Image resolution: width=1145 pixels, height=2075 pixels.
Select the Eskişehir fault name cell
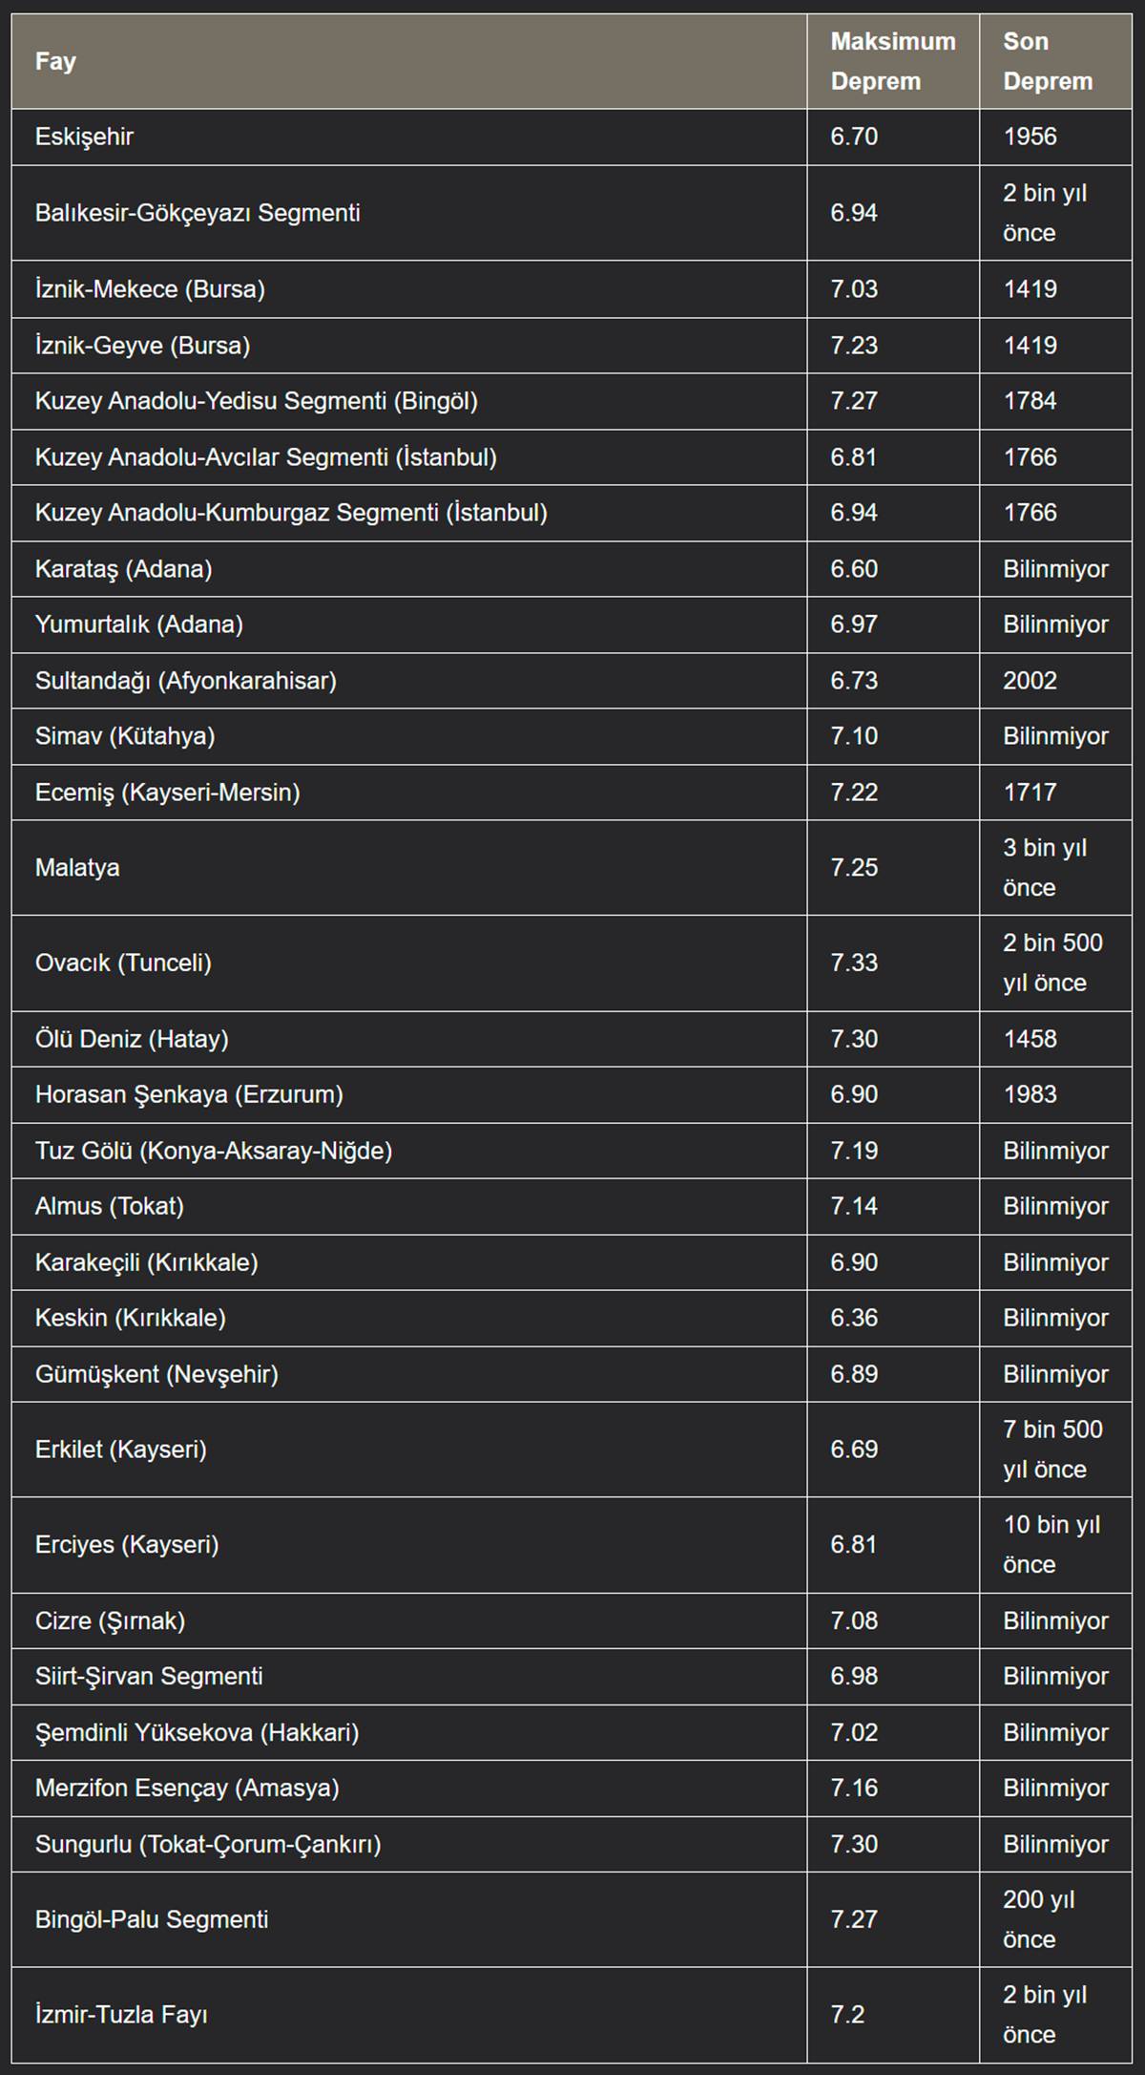pos(84,137)
